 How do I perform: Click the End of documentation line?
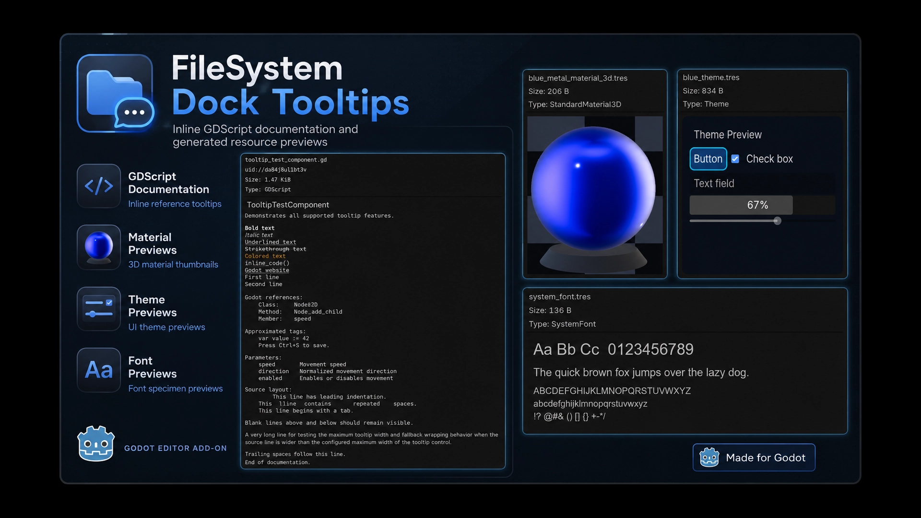[277, 462]
